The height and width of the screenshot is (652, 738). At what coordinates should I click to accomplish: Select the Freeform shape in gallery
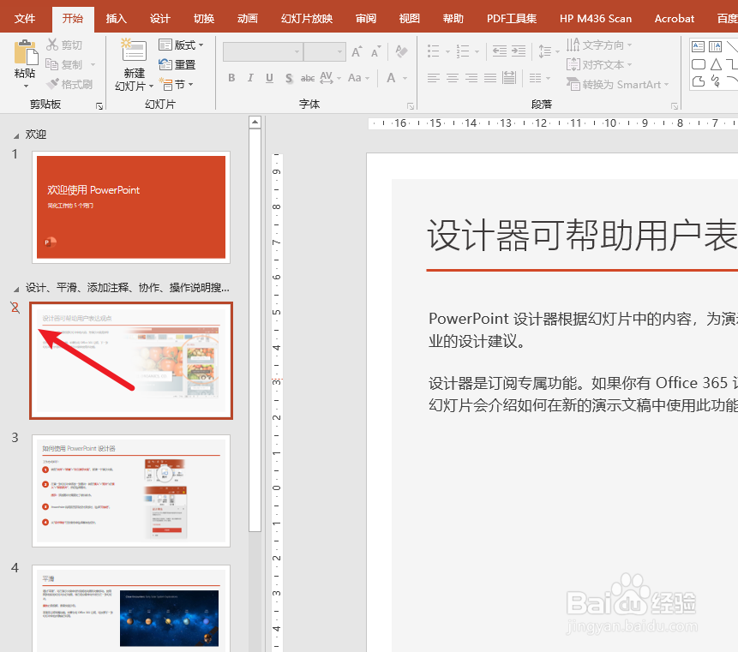click(698, 81)
